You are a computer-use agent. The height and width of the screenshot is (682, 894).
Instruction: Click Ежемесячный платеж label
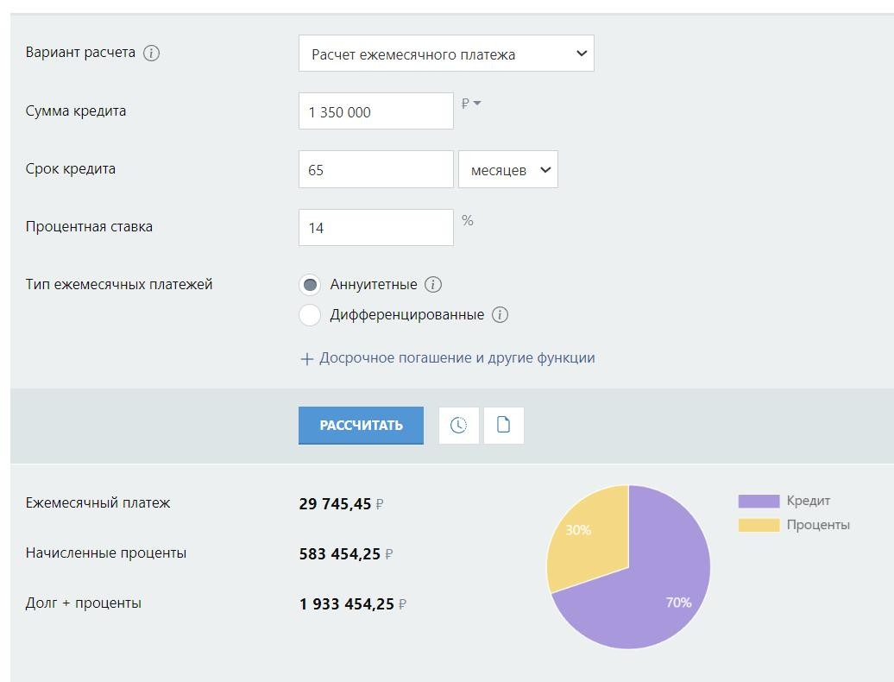[98, 503]
